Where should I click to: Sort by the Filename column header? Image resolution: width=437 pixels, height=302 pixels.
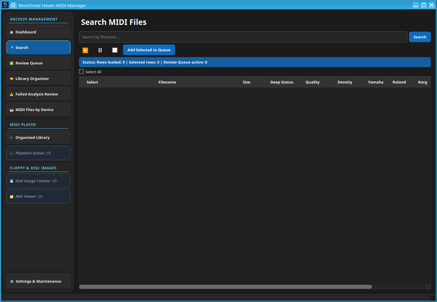[x=167, y=82]
